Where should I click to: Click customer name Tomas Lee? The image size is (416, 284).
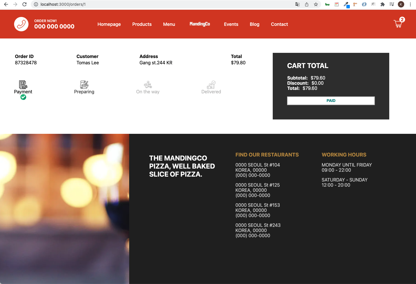(x=88, y=63)
